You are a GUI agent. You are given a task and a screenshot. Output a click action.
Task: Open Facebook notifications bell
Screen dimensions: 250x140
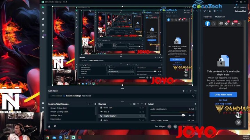(x=233, y=24)
